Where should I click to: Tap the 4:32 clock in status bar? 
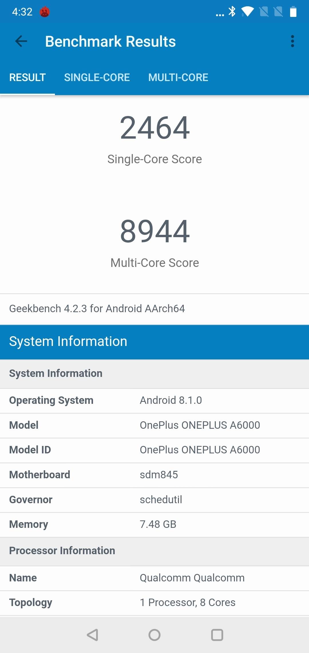pyautogui.click(x=22, y=12)
